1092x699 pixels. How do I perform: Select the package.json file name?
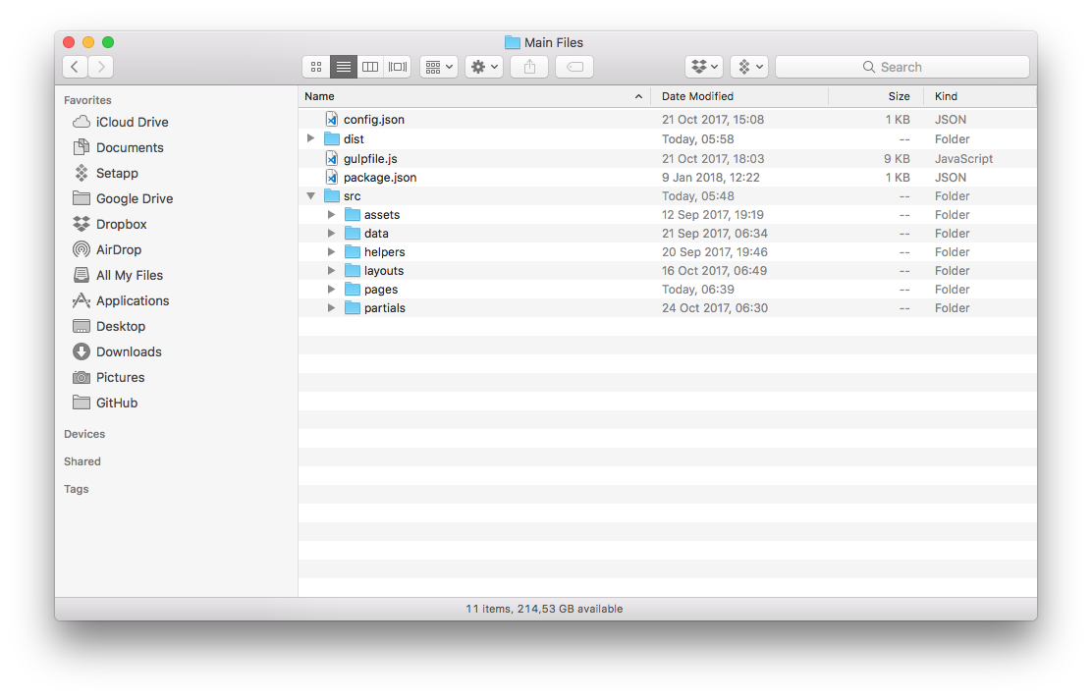point(380,178)
